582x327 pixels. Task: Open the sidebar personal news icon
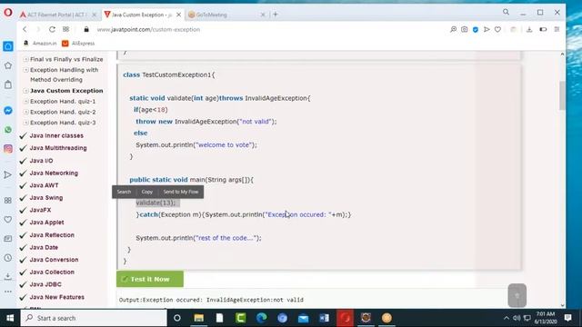coord(8,239)
